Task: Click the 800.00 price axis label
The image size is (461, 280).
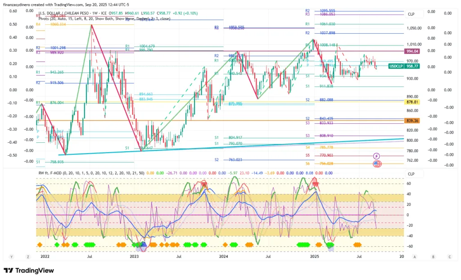Action: [x=412, y=140]
